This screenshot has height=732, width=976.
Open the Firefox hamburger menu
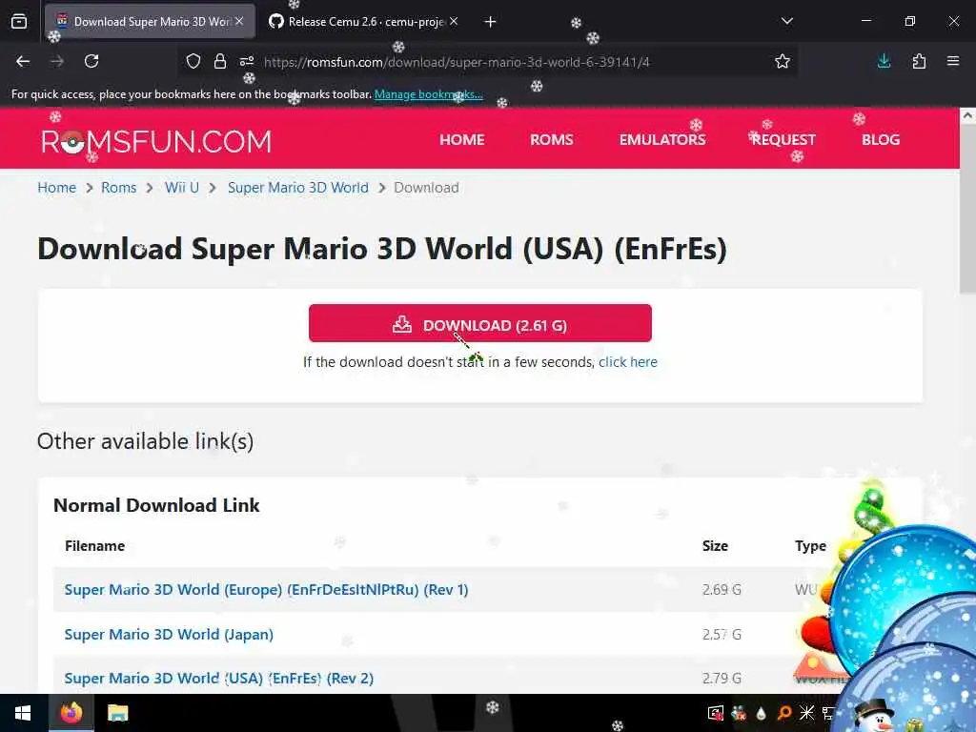coord(953,61)
